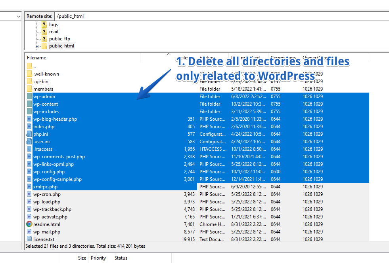Click the wp-load.php file icon
The height and width of the screenshot is (277, 389).
(x=29, y=202)
